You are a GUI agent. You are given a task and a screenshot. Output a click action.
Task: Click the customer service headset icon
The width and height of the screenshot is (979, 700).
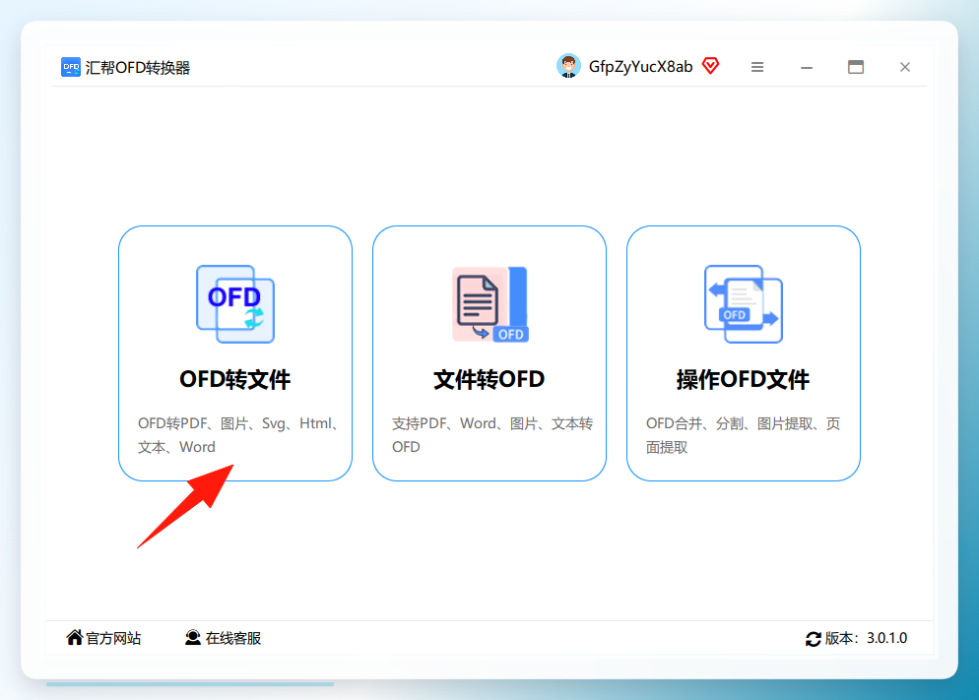(x=193, y=637)
